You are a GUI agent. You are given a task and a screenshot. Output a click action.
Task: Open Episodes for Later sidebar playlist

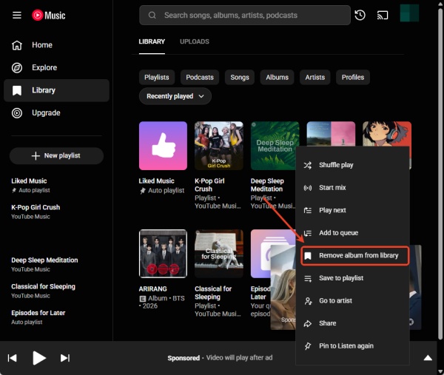(x=57, y=317)
